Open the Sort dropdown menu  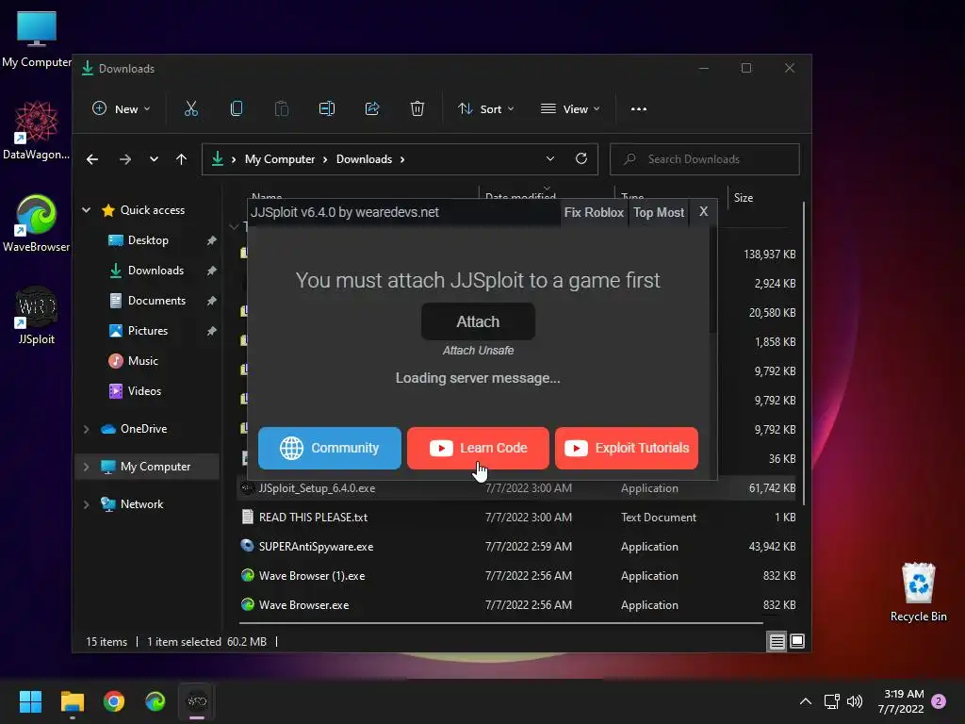tap(485, 109)
